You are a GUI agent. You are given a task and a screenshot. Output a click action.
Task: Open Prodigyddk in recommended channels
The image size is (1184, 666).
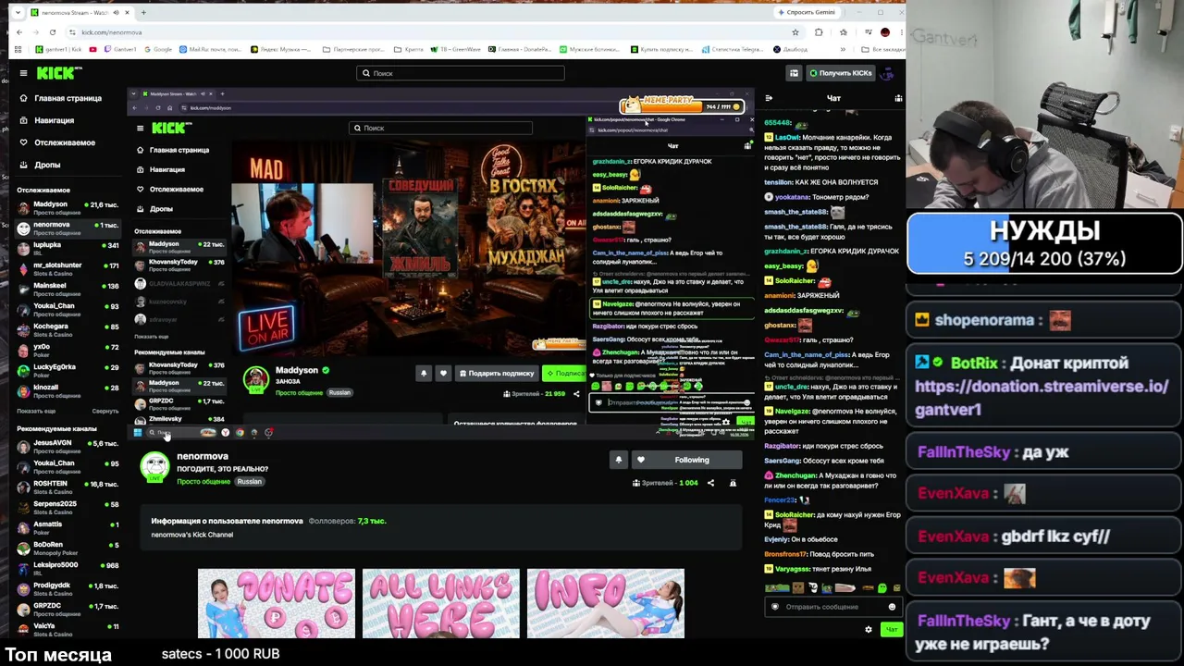point(68,588)
